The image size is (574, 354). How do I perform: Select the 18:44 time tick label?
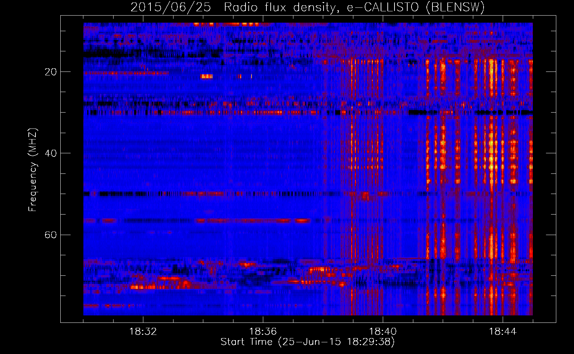tap(503, 332)
